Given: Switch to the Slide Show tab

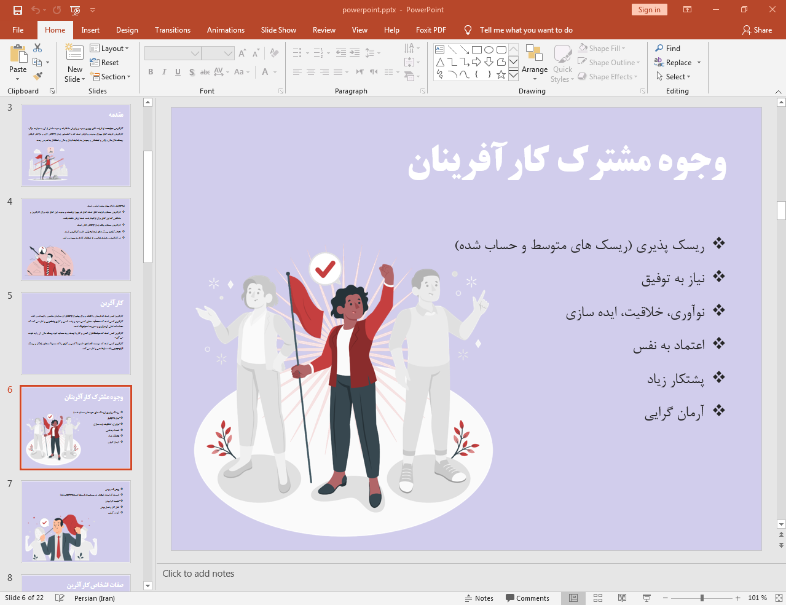Looking at the screenshot, I should [278, 30].
